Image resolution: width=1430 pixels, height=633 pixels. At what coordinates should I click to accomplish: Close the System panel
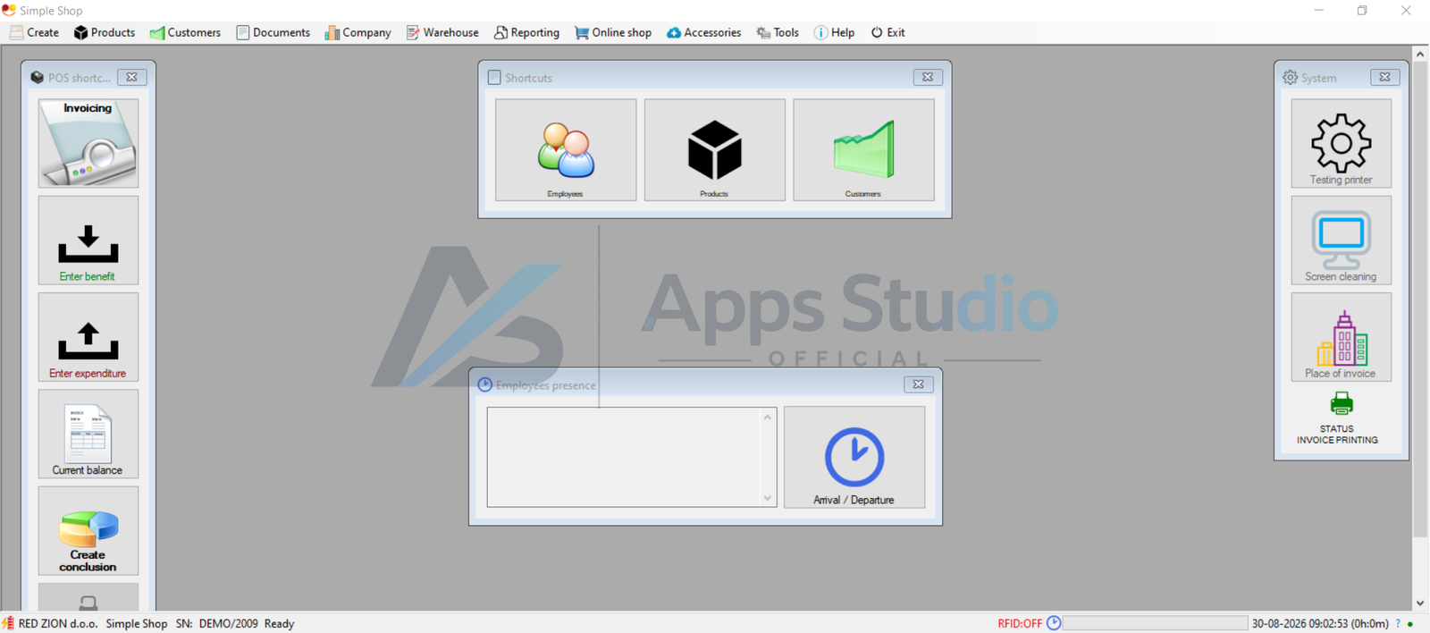[x=1384, y=77]
